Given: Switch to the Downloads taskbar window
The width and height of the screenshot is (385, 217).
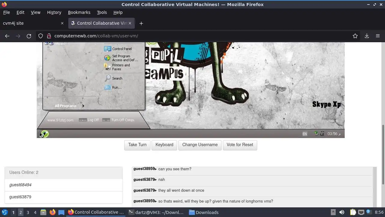Looking at the screenshot, I should (204, 212).
